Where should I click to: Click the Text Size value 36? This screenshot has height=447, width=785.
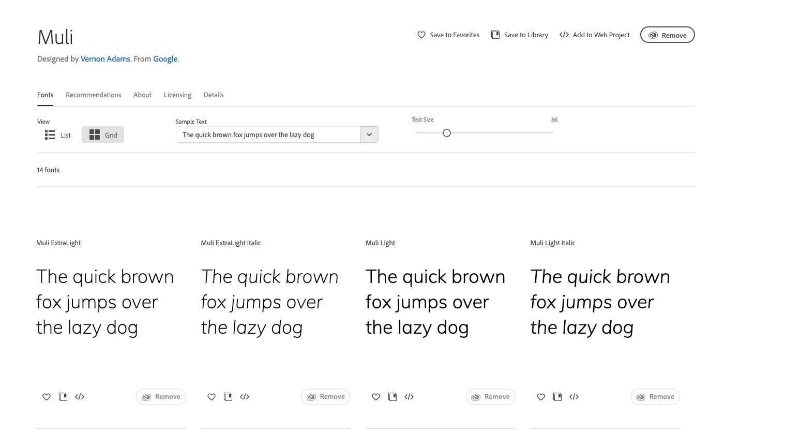click(x=554, y=120)
